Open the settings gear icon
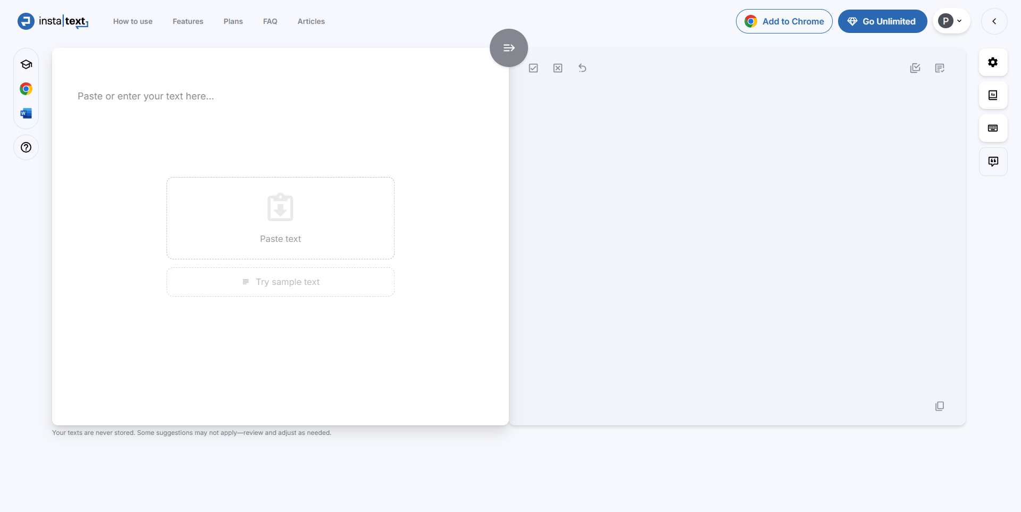1021x512 pixels. coord(993,62)
